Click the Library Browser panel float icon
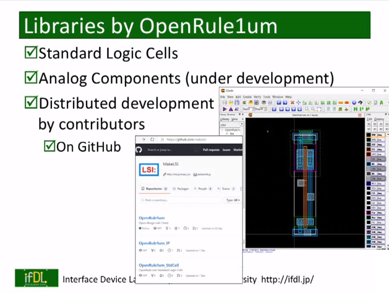The width and height of the screenshot is (389, 293). (x=239, y=114)
